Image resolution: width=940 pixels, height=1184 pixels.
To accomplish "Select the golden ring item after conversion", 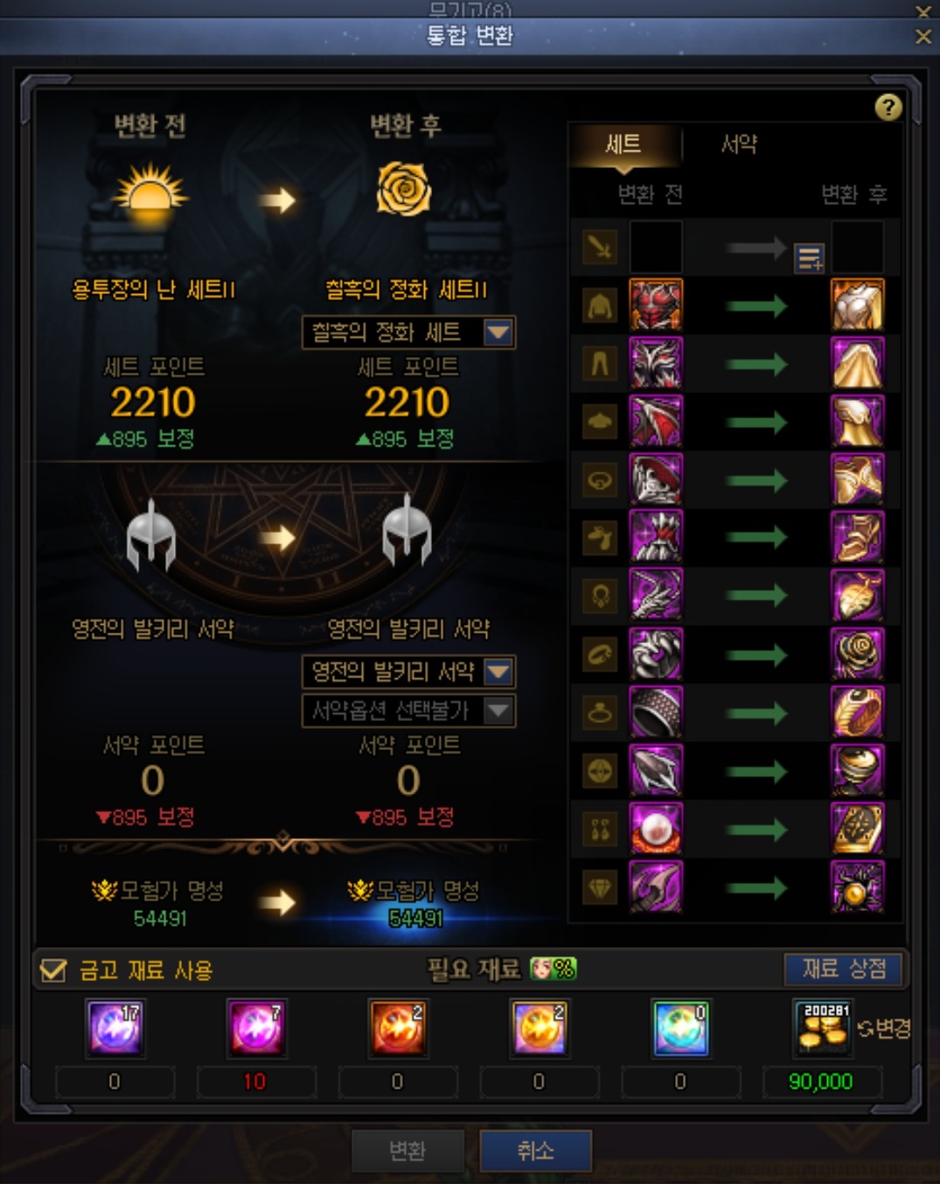I will (857, 711).
